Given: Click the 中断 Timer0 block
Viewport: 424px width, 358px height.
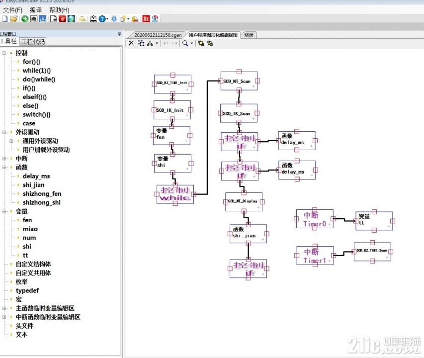Looking at the screenshot, I should [315, 219].
